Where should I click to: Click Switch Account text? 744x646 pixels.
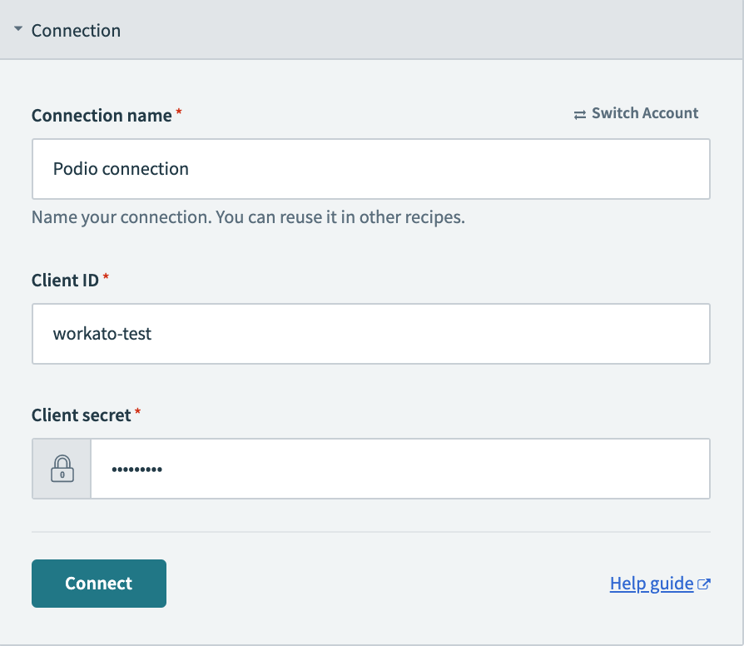pos(645,113)
